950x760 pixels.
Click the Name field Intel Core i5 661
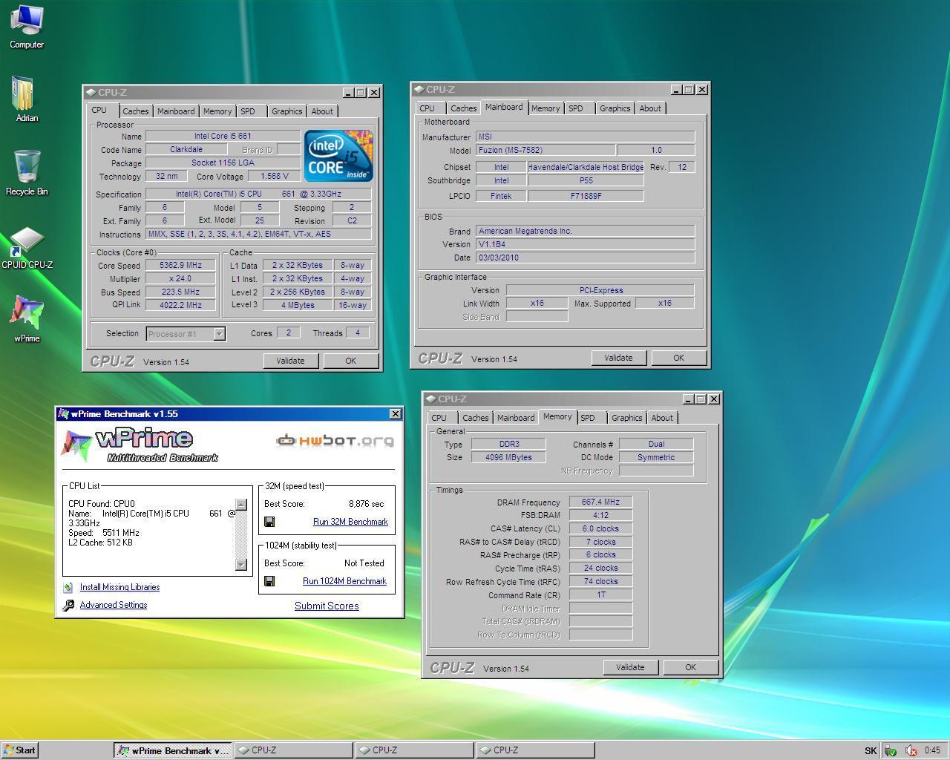pyautogui.click(x=223, y=136)
